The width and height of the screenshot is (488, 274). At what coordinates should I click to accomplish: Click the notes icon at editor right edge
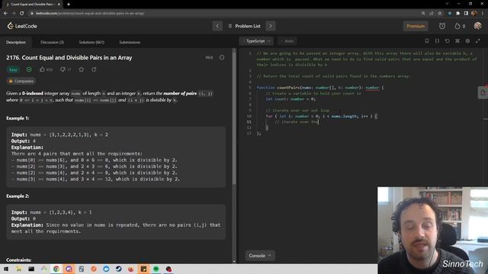[x=483, y=93]
